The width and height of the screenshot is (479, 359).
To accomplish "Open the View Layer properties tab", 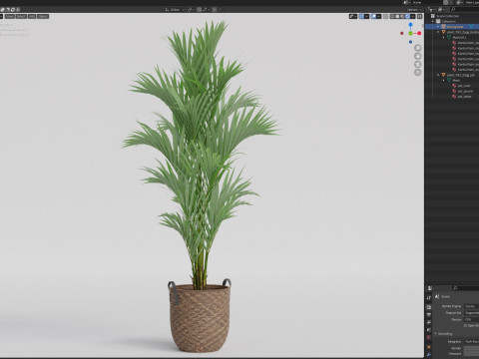I will pos(429,322).
